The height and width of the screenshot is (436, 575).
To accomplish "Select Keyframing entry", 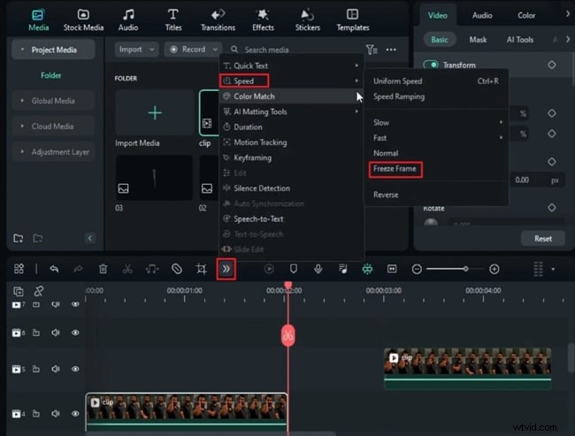I will point(252,157).
